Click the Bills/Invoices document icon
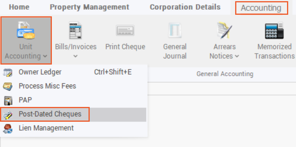Image resolution: width=296 pixels, height=147 pixels. (76, 30)
